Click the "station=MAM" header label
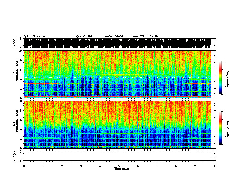Image resolution: width=241 pixels, height=186 pixels. [x=114, y=36]
